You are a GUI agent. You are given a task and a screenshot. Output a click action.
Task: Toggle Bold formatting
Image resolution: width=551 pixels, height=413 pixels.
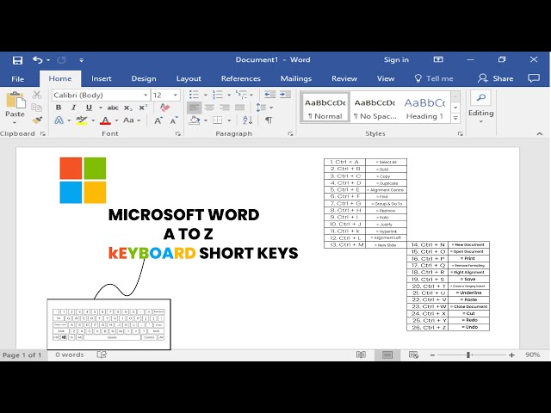59,108
